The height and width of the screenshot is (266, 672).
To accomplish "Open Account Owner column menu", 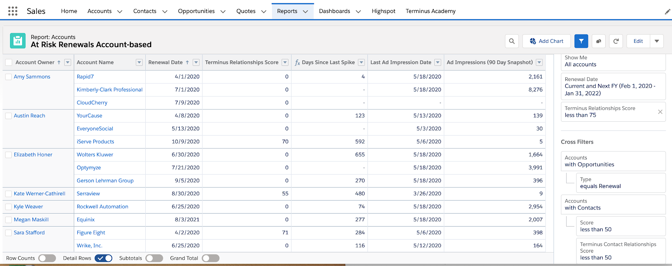I will click(68, 63).
